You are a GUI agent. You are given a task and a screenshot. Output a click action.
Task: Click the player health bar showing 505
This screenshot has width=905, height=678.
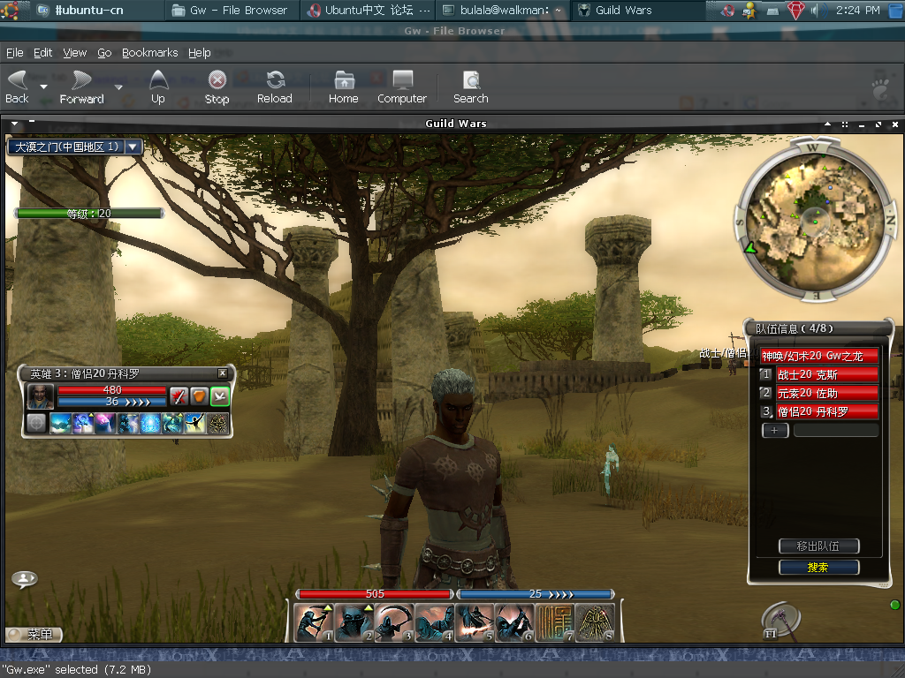[x=375, y=594]
